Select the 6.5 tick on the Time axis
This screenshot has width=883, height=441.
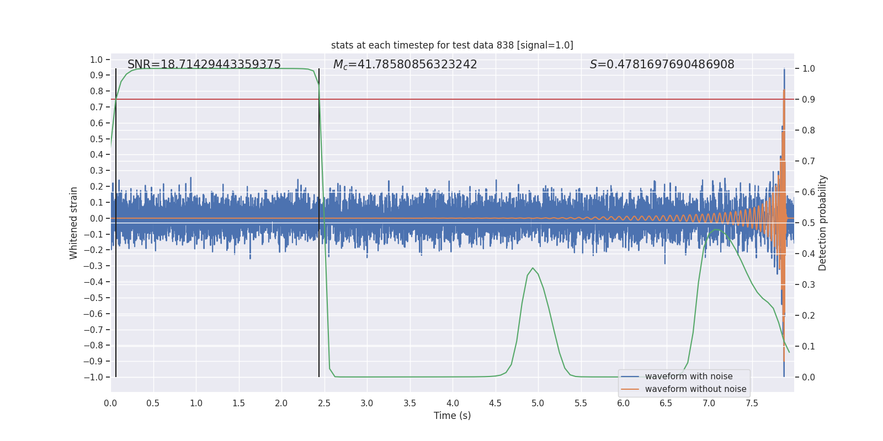click(666, 403)
